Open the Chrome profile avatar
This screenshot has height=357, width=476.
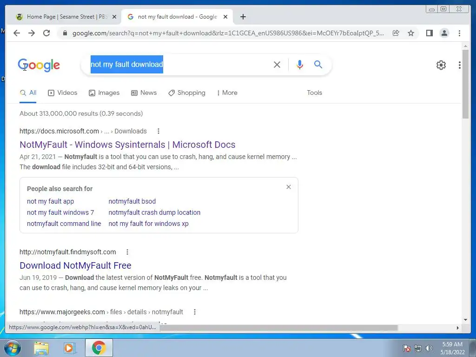pyautogui.click(x=444, y=33)
